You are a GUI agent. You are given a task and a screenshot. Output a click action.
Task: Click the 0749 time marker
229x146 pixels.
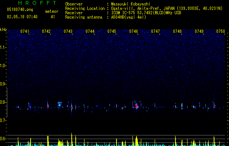(x=199, y=31)
